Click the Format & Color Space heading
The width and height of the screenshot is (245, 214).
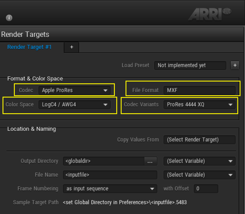[35, 79]
